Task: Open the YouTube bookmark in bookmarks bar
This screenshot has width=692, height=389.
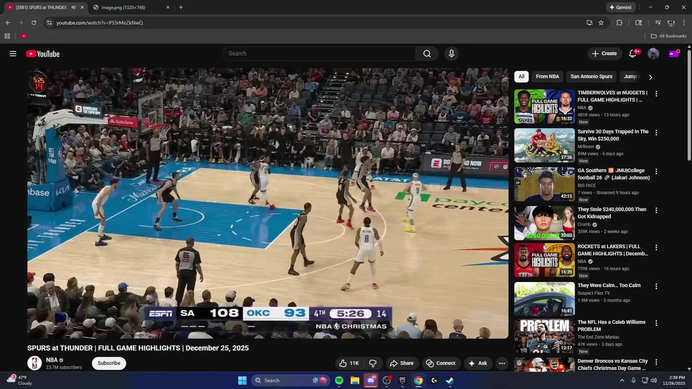Action: tap(24, 36)
